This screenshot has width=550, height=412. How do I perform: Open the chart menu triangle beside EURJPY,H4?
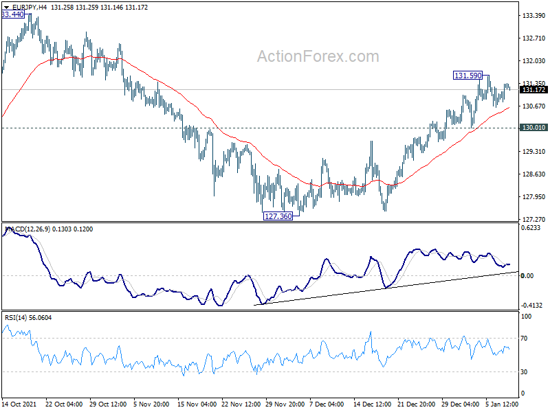[6, 8]
